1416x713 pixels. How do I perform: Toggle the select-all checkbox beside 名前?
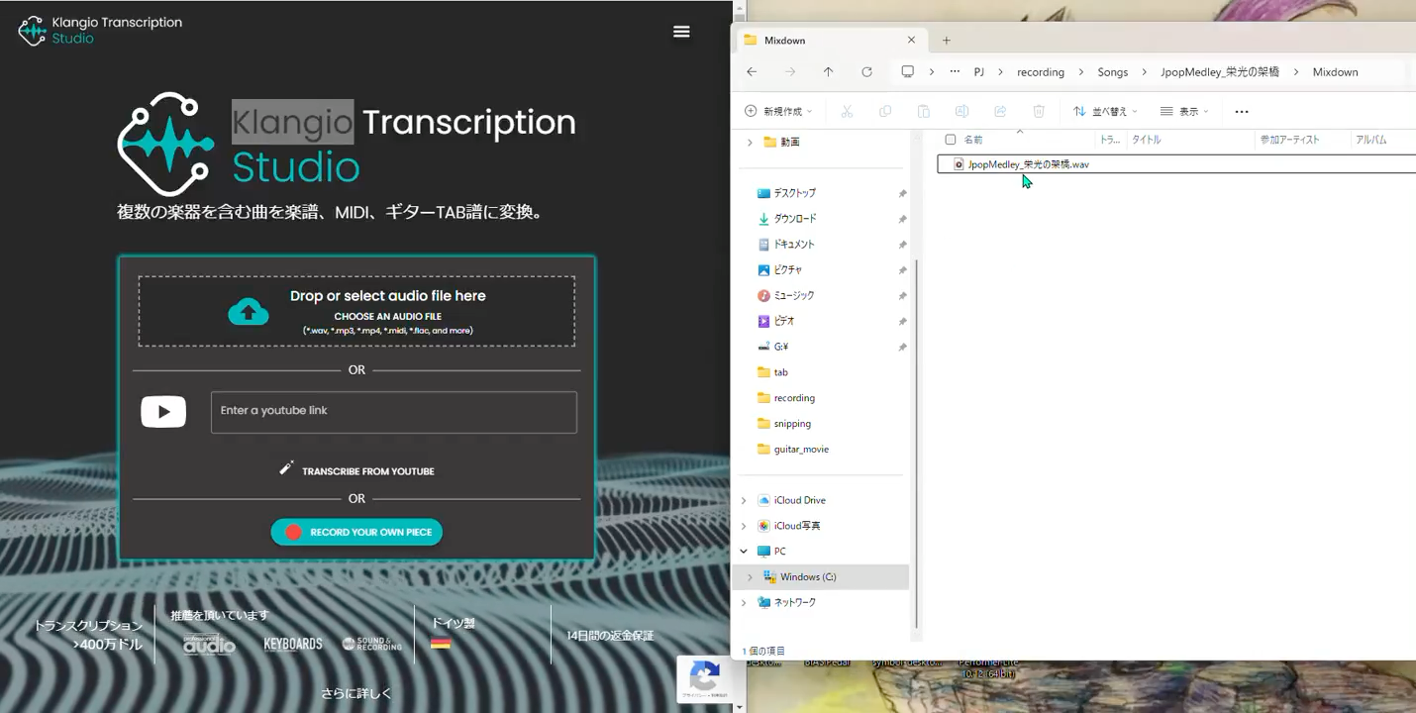tap(951, 140)
